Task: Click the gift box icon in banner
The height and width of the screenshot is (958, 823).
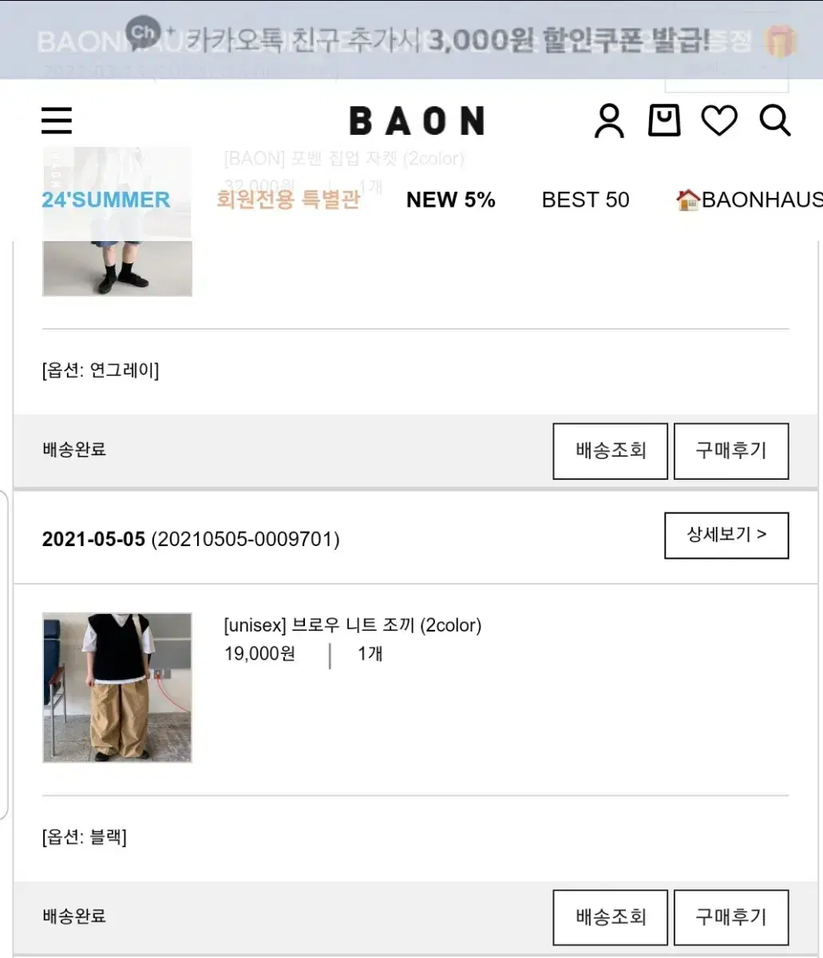Action: click(780, 40)
